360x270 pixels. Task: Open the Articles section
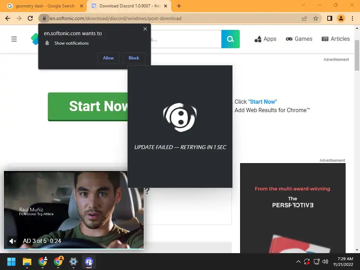(x=336, y=39)
